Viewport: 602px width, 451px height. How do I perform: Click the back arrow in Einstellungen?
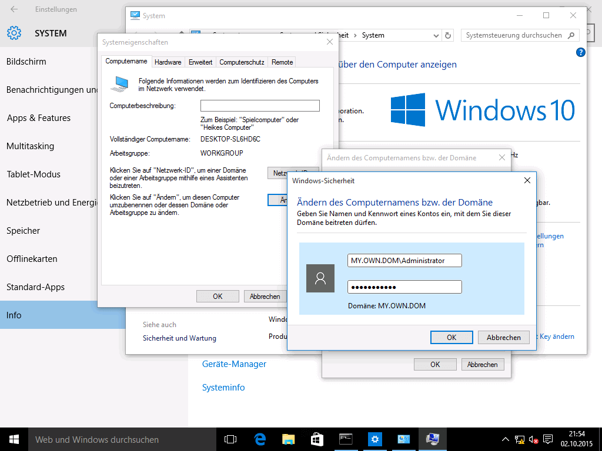tap(14, 9)
